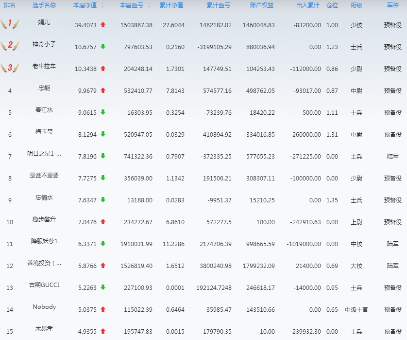This screenshot has width=407, height=340.
Task: Click the green down arrow beside 10.6757
Action: tap(102, 47)
